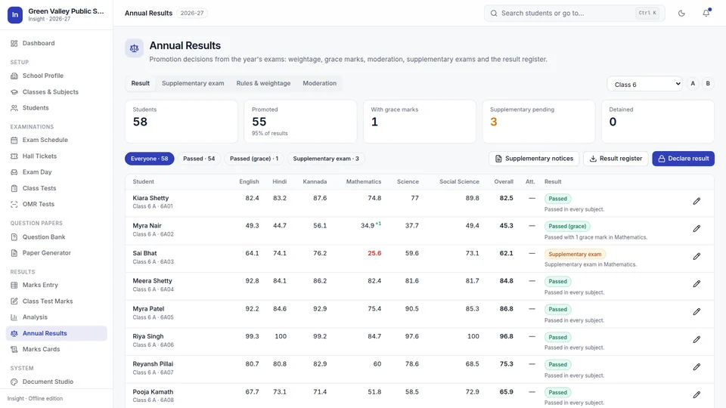
Task: Click the OMR Tests scan icon
Action: 14,204
